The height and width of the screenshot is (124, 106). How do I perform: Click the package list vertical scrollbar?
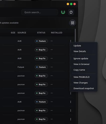75,36
